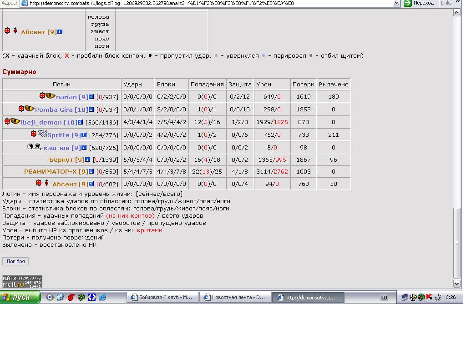Switch to Бойцовский клуб taskbar window

click(162, 297)
